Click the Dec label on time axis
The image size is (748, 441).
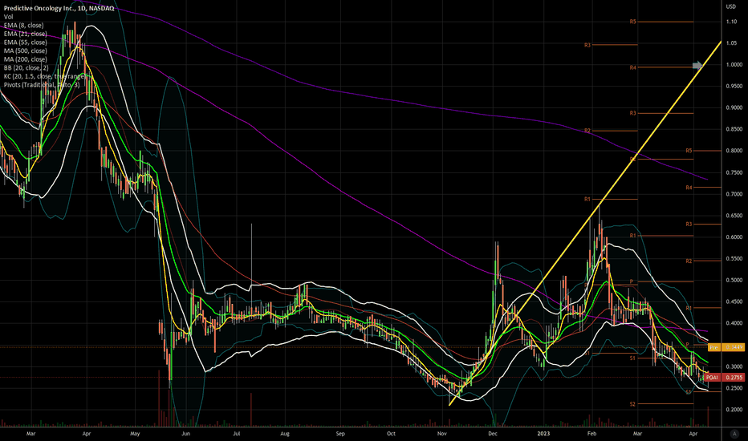tap(492, 434)
